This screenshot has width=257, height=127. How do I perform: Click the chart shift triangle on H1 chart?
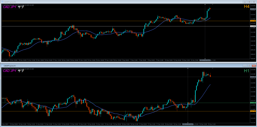213,68
